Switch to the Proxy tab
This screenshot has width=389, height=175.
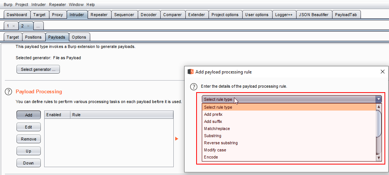(58, 15)
